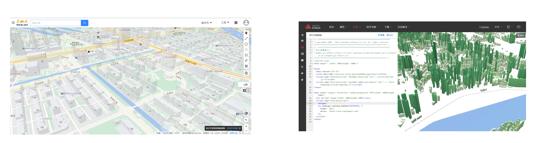The image size is (540, 143).
Task: Expand the 产品 menu in iClient
Action: pos(357,27)
